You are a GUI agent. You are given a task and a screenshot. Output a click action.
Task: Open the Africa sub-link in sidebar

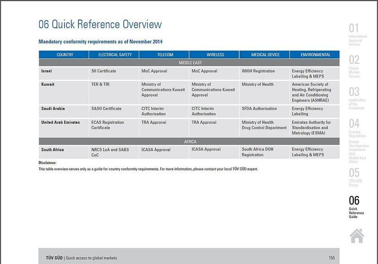353,162
